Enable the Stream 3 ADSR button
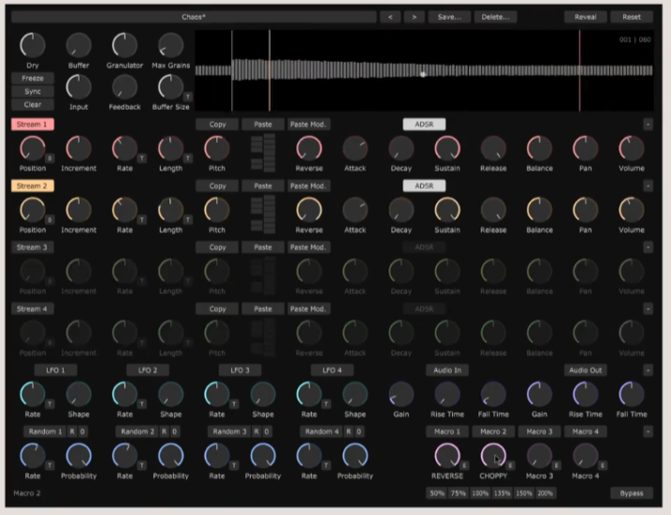 tap(424, 247)
